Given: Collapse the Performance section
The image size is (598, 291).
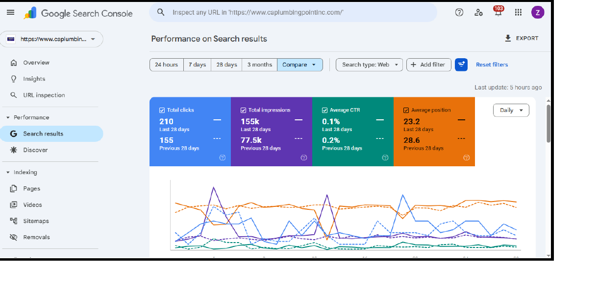Looking at the screenshot, I should [x=8, y=117].
